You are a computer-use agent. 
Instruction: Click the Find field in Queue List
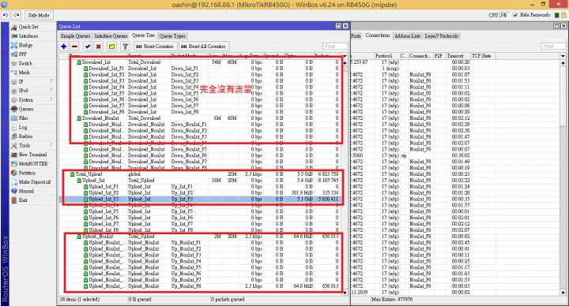coord(334,46)
